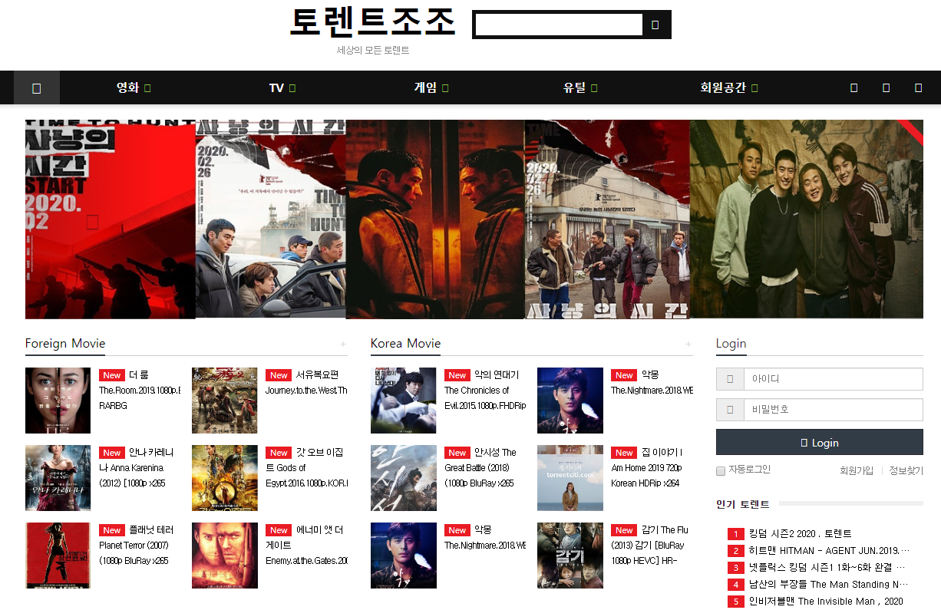Select the Foreign Movie section heading
The width and height of the screenshot is (941, 610).
point(65,343)
